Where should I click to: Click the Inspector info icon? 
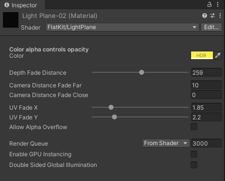[x=7, y=5]
